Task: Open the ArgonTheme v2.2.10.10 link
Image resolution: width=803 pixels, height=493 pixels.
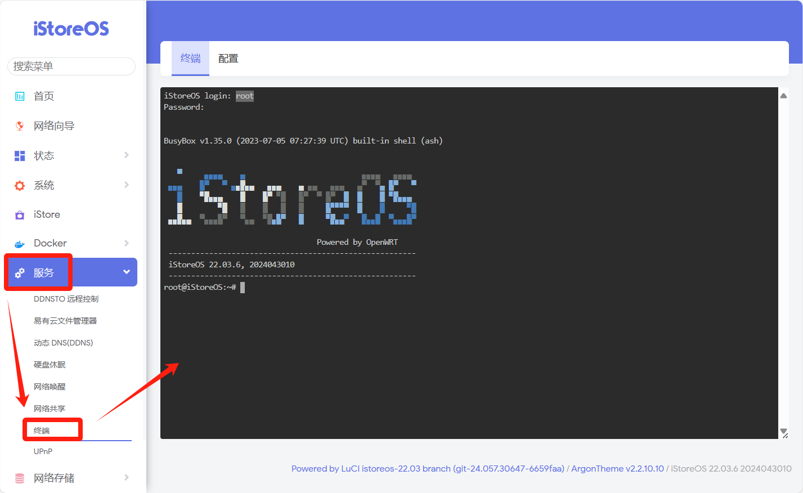Action: (617, 469)
